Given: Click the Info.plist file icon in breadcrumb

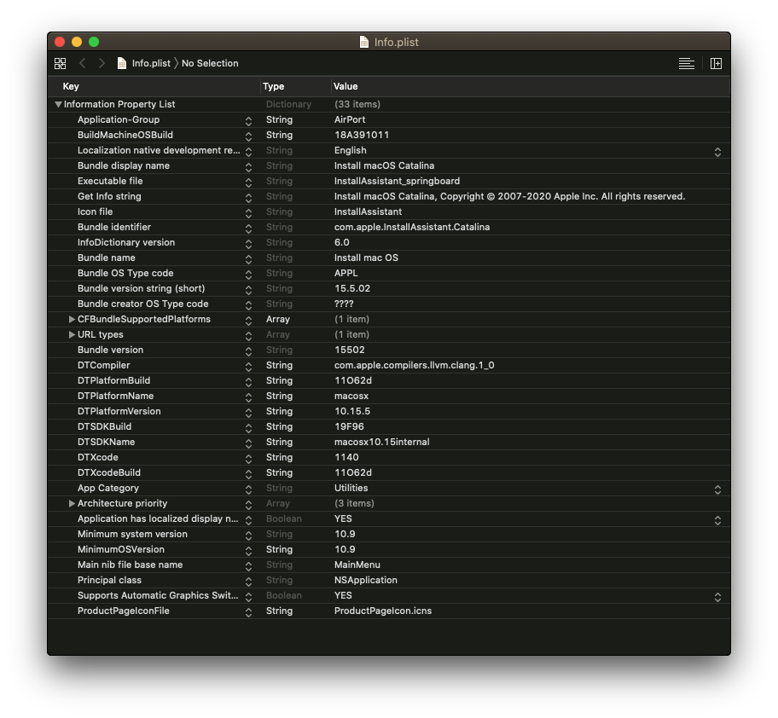Looking at the screenshot, I should (123, 63).
